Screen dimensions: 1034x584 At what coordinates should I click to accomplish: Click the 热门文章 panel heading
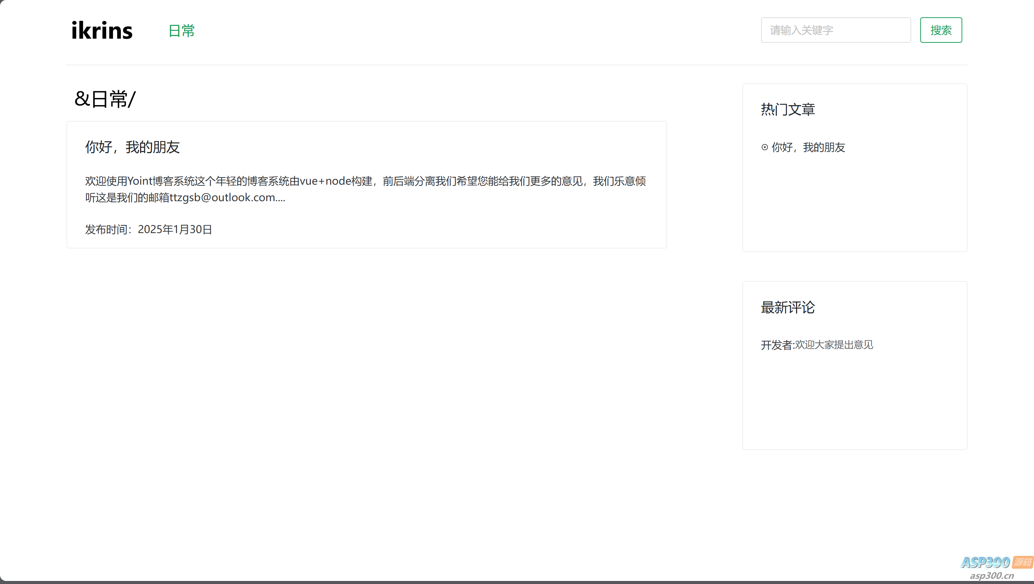click(x=788, y=109)
